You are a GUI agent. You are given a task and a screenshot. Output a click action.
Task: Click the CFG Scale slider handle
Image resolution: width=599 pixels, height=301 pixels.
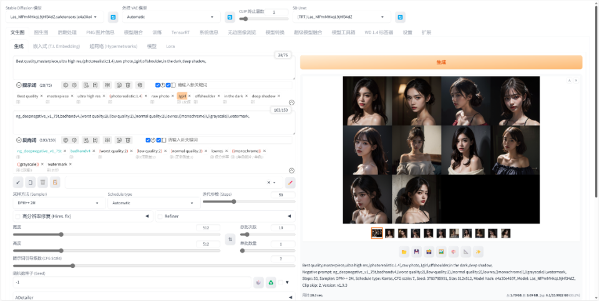[72, 265]
